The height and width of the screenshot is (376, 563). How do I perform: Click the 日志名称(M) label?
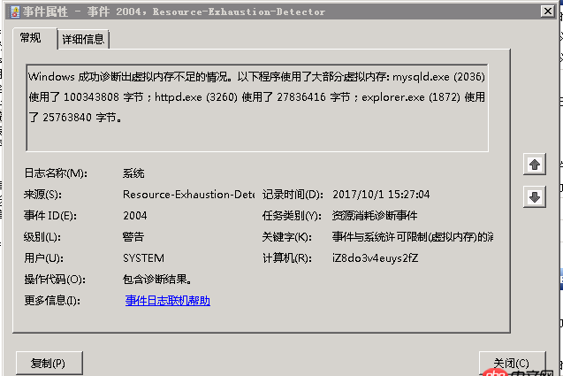click(56, 173)
